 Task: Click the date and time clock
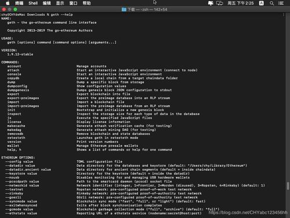[x=241, y=3]
